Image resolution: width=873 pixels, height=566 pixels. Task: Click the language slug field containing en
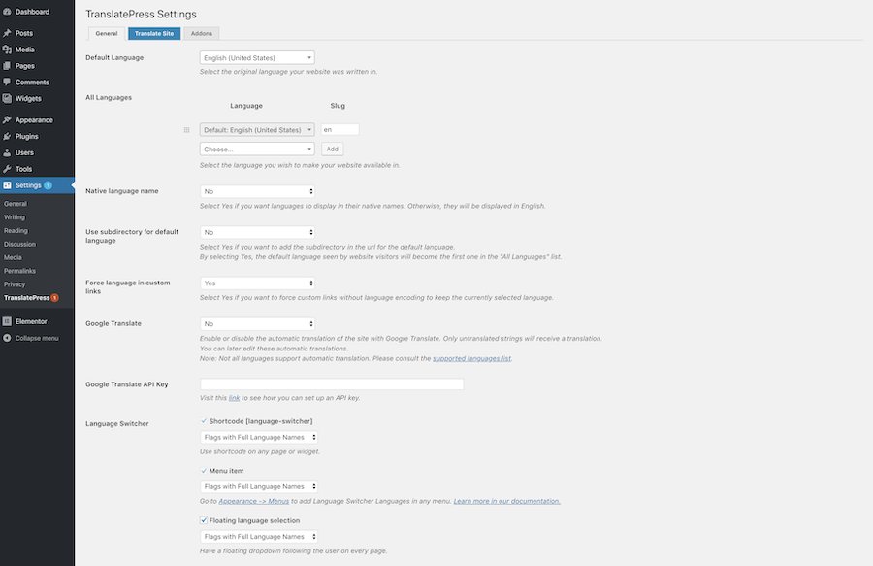tap(339, 129)
